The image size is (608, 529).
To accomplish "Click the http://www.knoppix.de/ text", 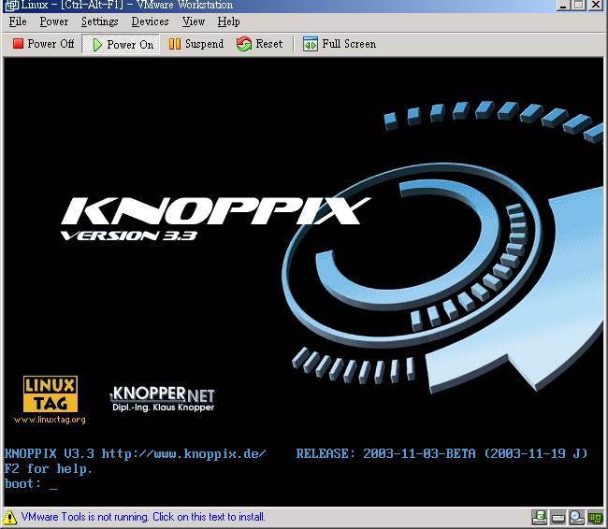I will tap(183, 453).
